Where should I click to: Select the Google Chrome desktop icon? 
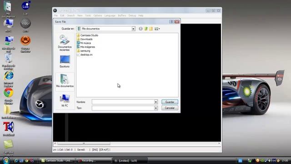(x=8, y=96)
